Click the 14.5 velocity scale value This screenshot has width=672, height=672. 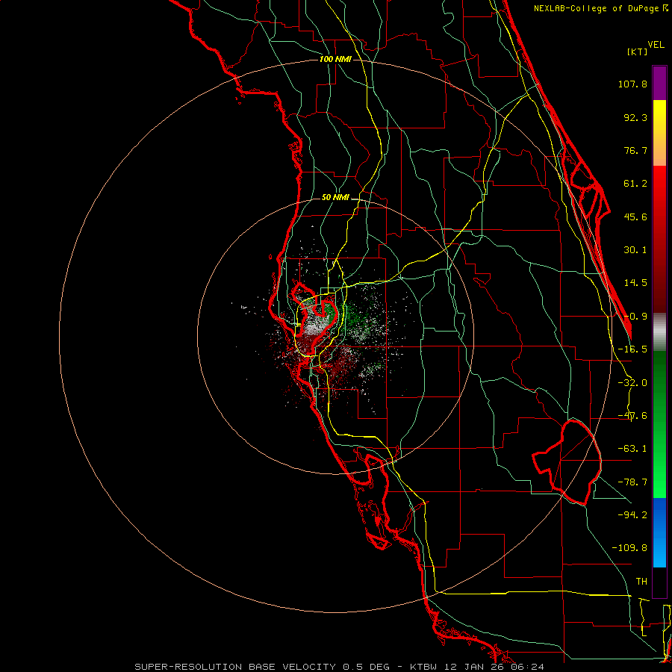[x=635, y=283]
